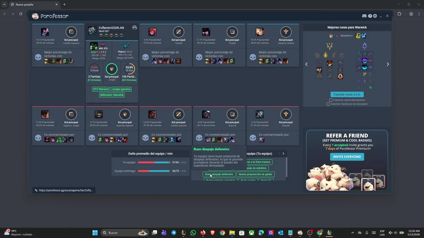Open WhatsApp from the taskbar

click(193, 233)
